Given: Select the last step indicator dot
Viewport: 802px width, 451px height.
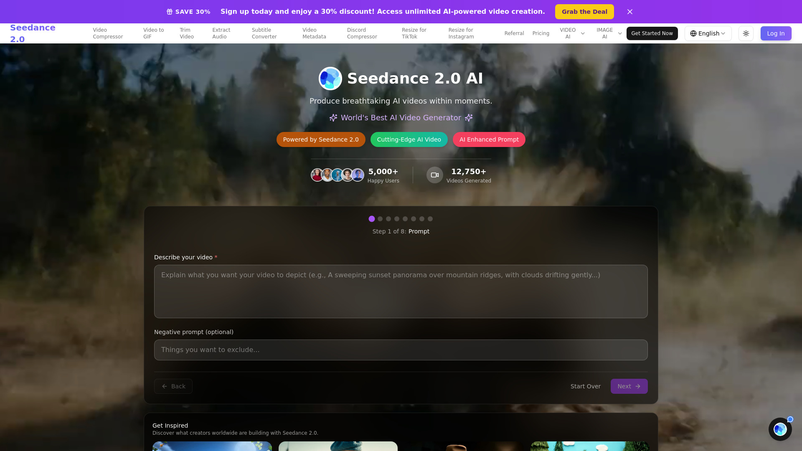Looking at the screenshot, I should point(430,219).
